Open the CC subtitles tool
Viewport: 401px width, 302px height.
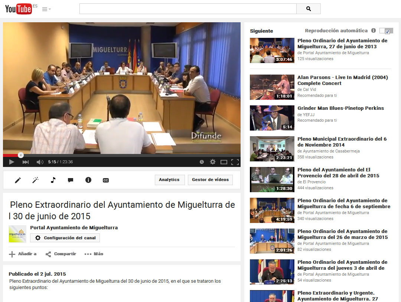coord(106,180)
